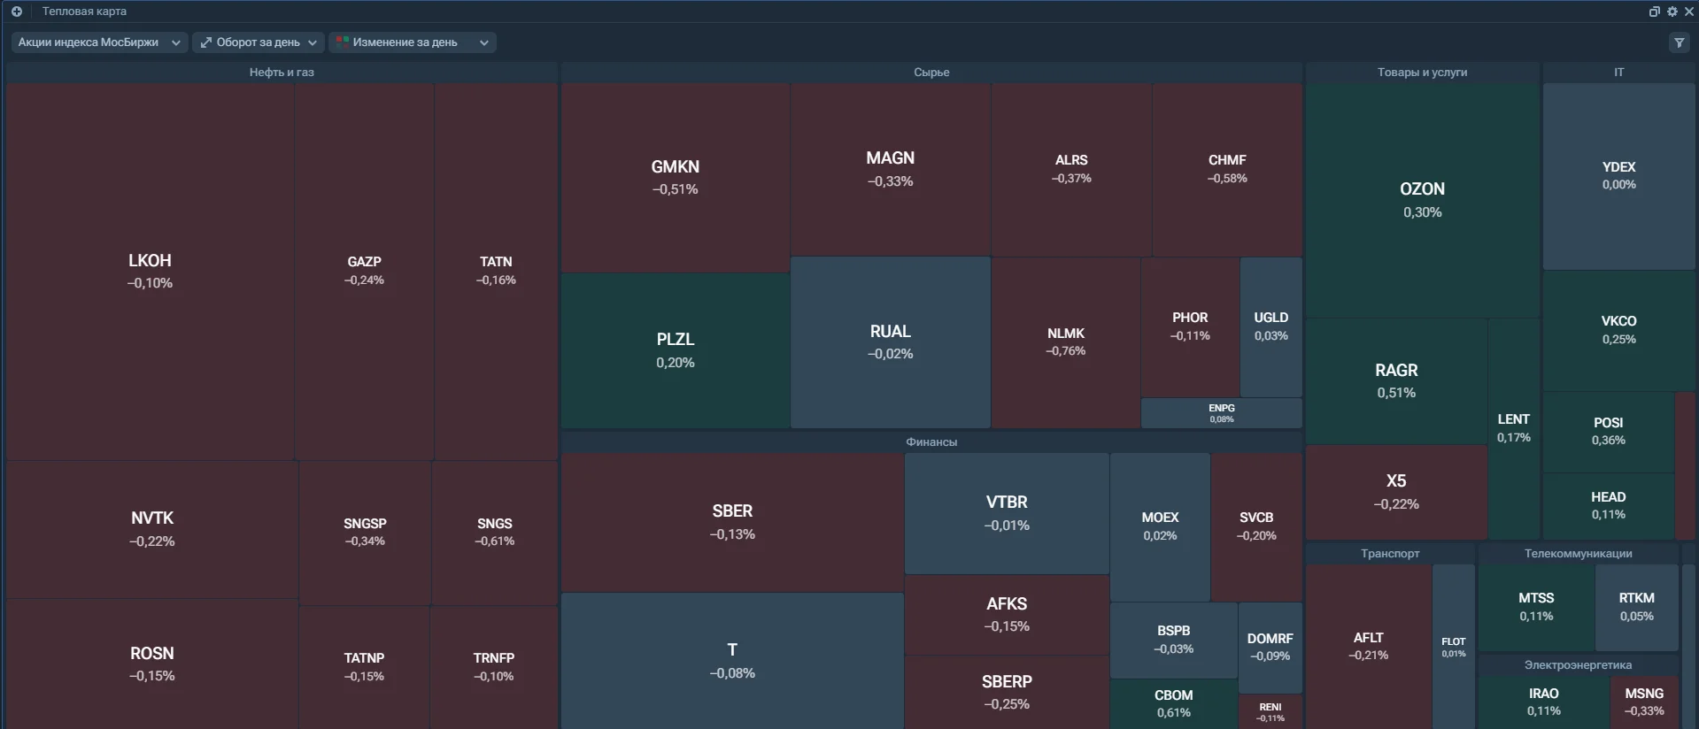Open the GAZP stock tile
This screenshot has width=1699, height=729.
click(364, 272)
